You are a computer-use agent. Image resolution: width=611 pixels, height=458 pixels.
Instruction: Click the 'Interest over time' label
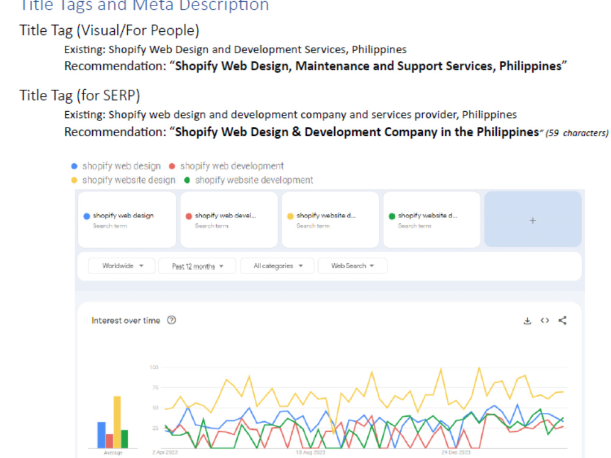[125, 321]
